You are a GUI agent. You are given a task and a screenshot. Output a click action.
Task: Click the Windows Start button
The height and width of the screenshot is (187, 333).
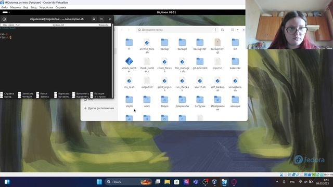tap(99, 182)
